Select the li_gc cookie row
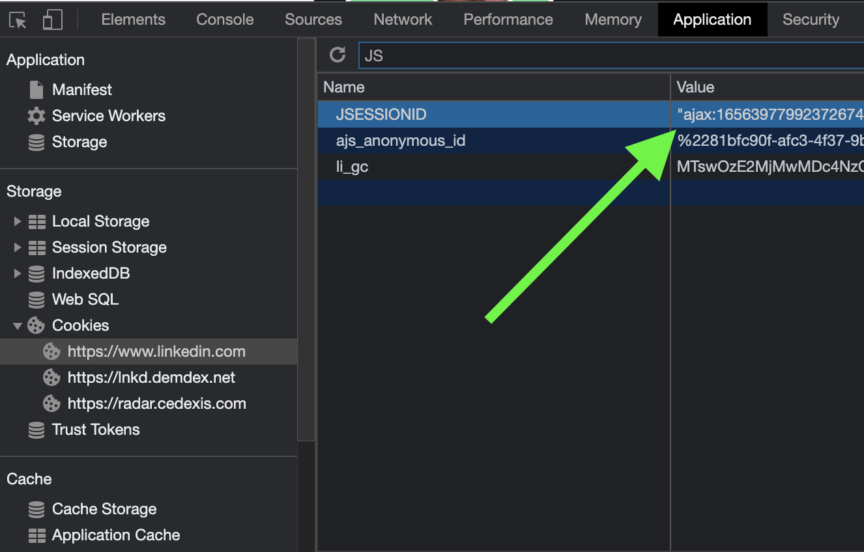 591,167
